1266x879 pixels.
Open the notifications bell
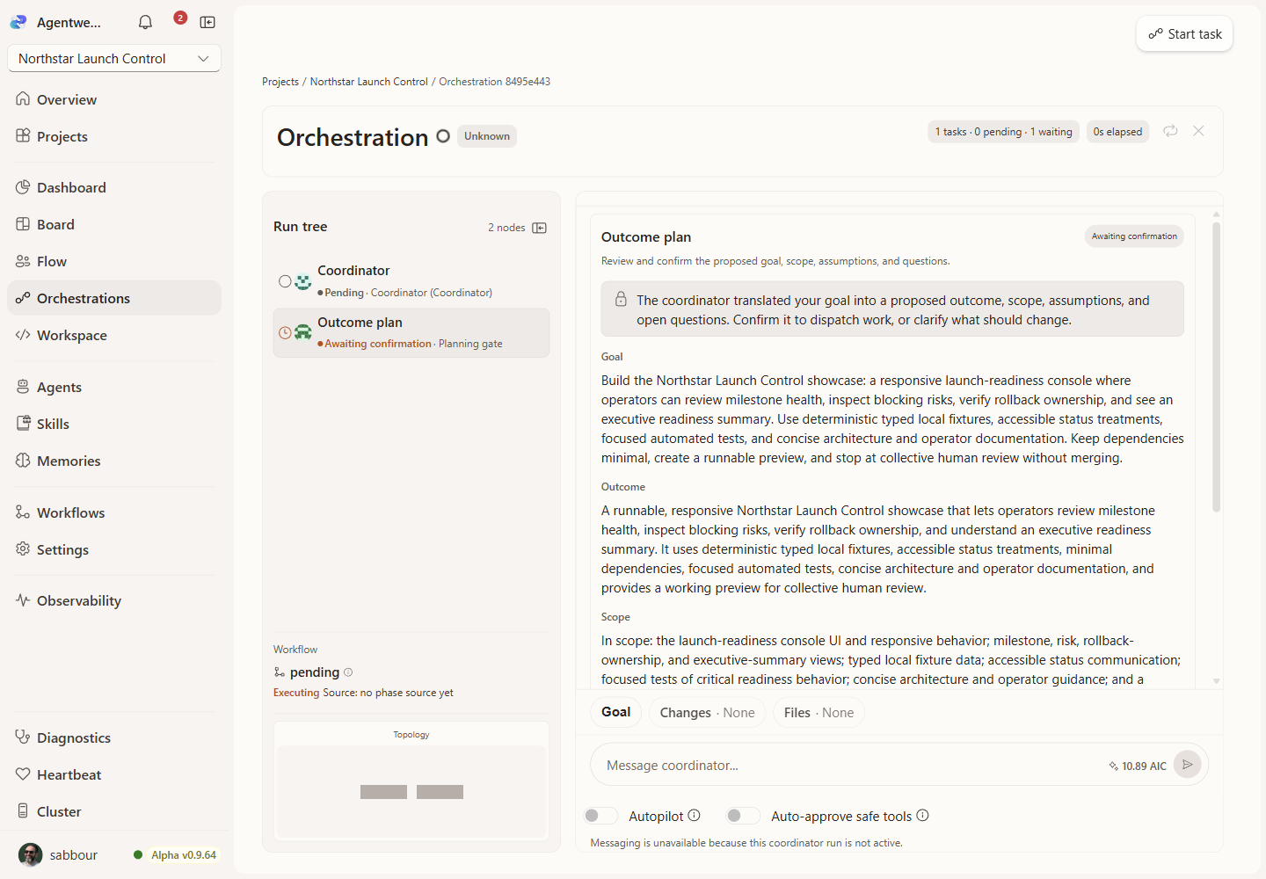coord(146,22)
